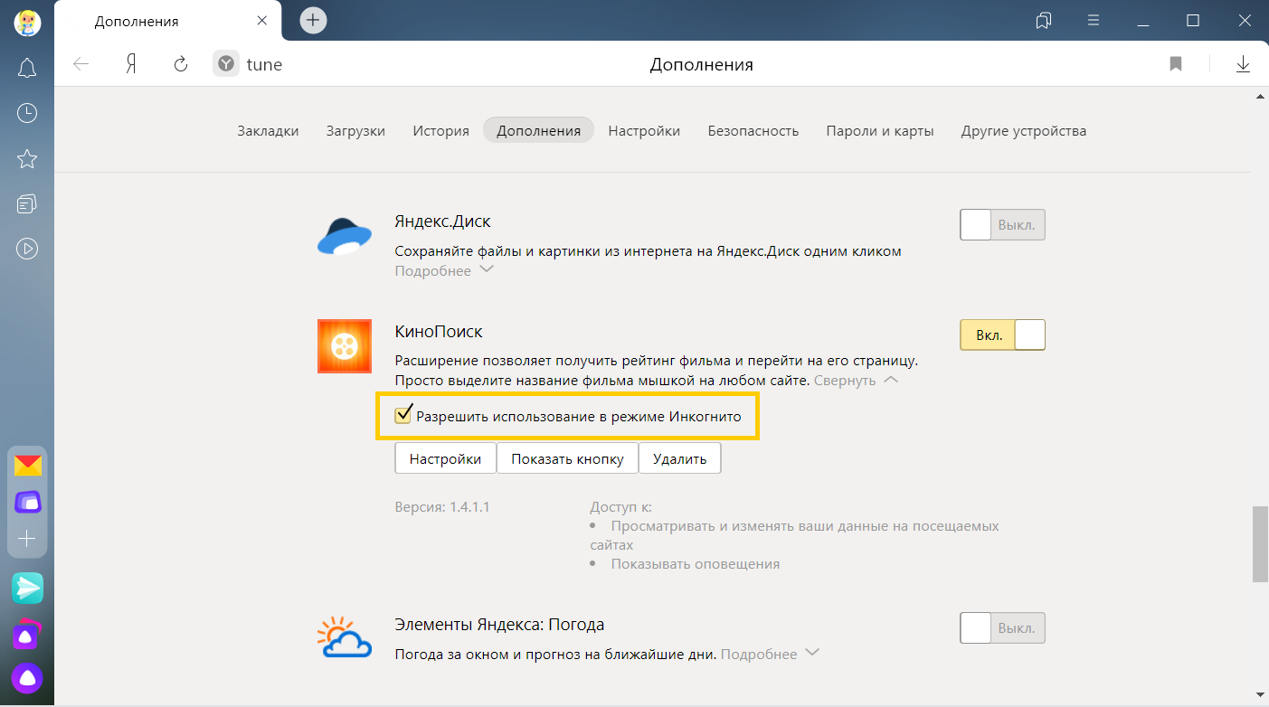Image resolution: width=1269 pixels, height=707 pixels.
Task: Open tabs collections icon in sidebar
Action: (x=27, y=203)
